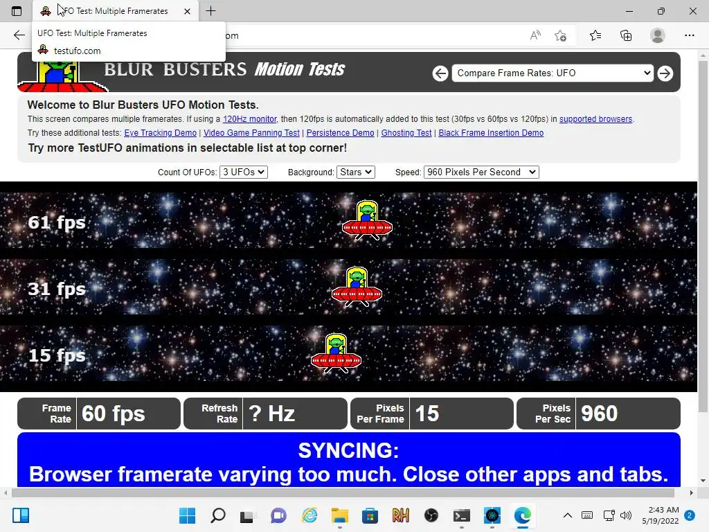Open the terminal app on taskbar

pos(462,515)
